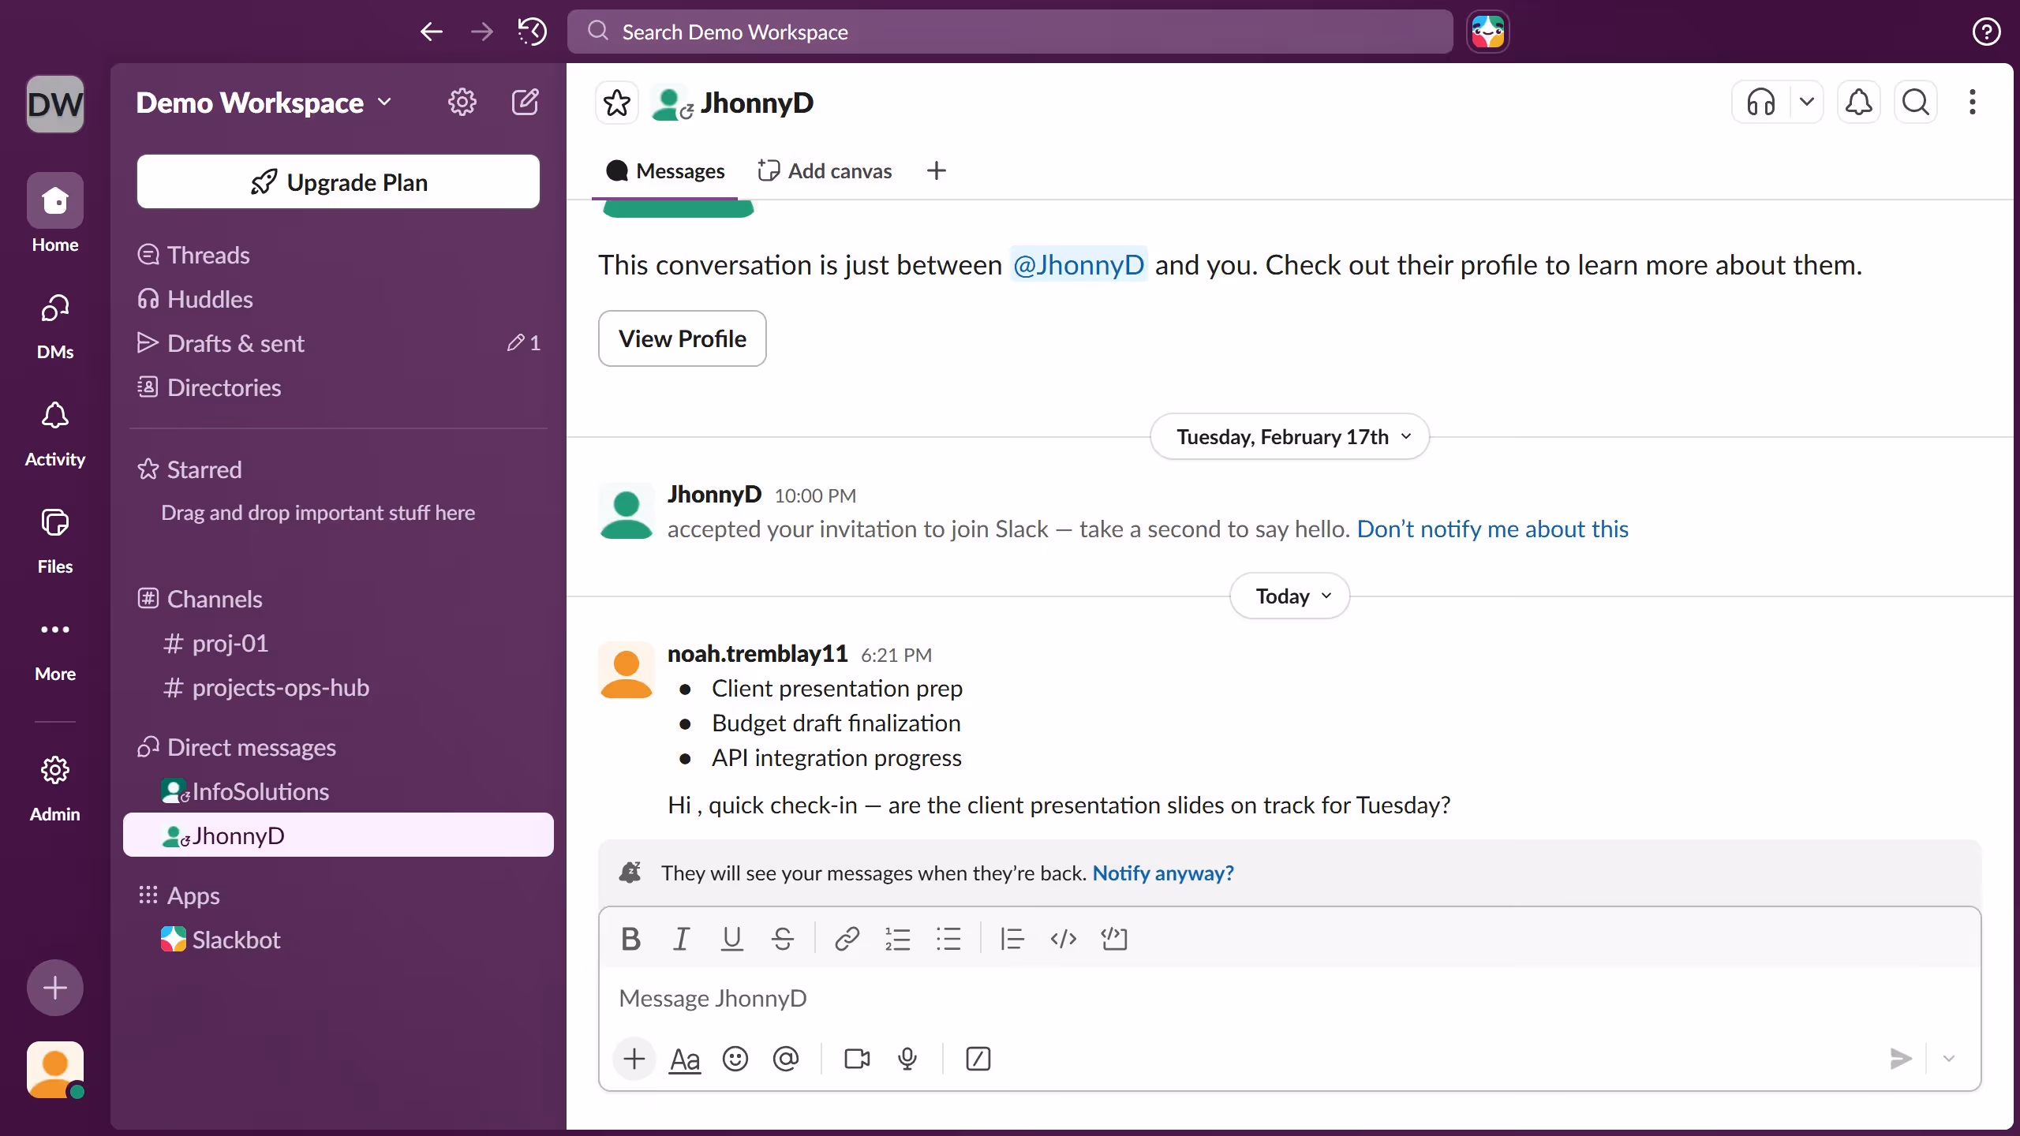Click Don't notify me about this
The height and width of the screenshot is (1136, 2020).
pos(1492,529)
